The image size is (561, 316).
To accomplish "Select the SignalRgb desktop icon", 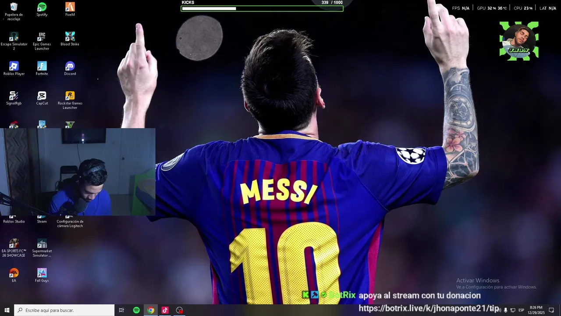I will pyautogui.click(x=14, y=98).
